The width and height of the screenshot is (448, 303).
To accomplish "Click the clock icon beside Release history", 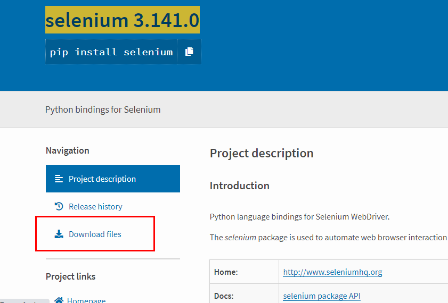I will [x=59, y=206].
